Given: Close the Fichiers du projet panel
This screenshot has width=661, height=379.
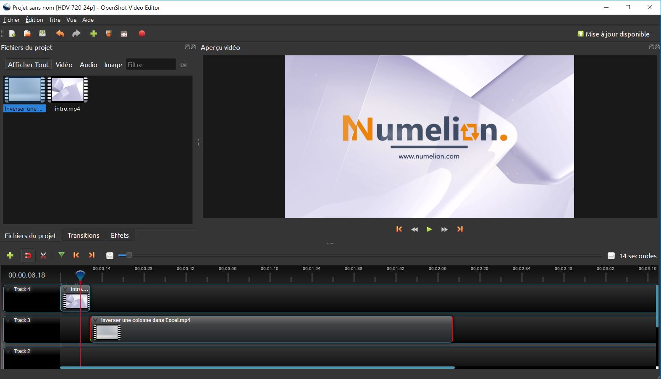Looking at the screenshot, I should (193, 47).
